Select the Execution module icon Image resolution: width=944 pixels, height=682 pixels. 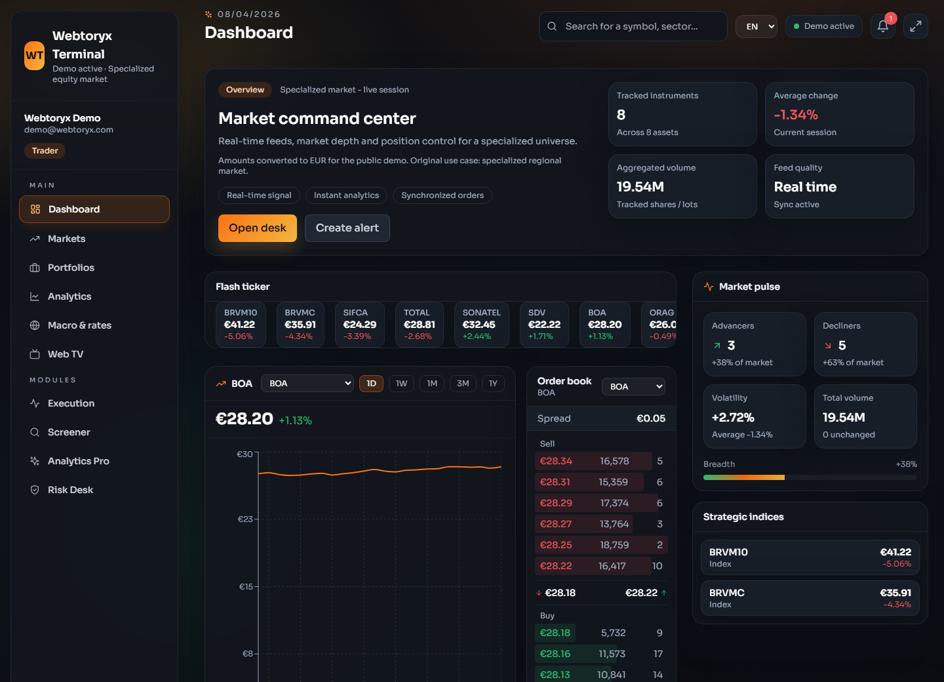click(35, 403)
